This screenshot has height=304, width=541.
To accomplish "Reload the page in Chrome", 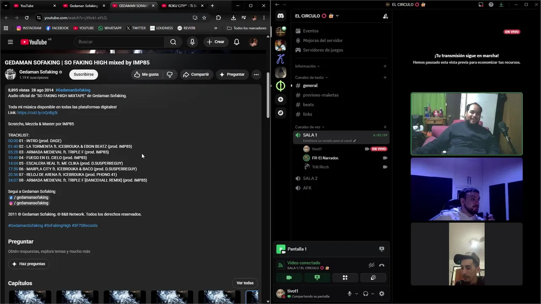I will [x=27, y=18].
